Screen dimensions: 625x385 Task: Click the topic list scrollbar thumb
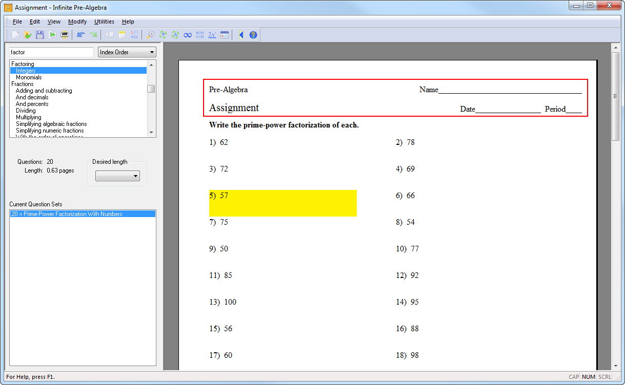click(151, 89)
